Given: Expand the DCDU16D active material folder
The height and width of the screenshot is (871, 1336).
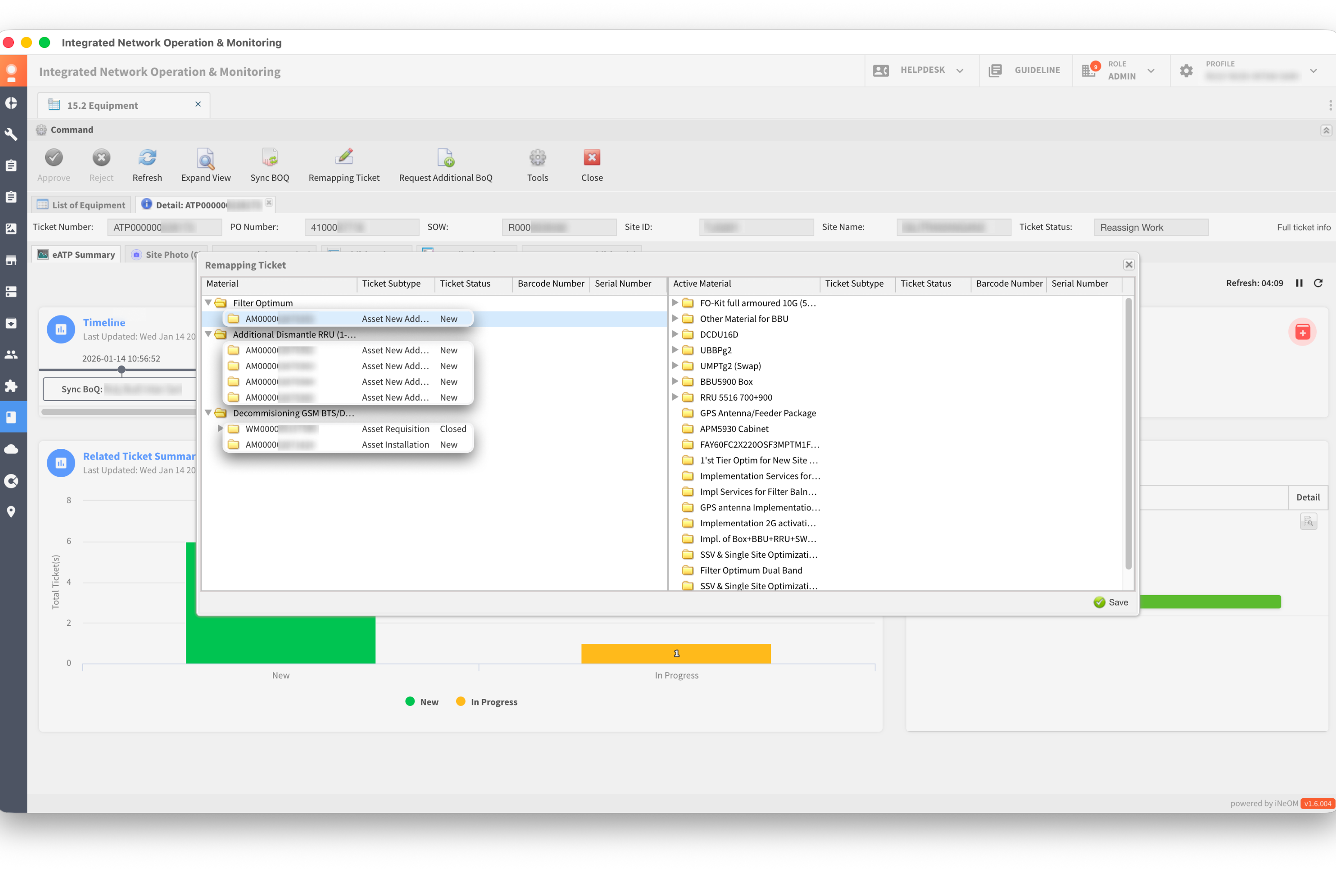Looking at the screenshot, I should tap(675, 334).
